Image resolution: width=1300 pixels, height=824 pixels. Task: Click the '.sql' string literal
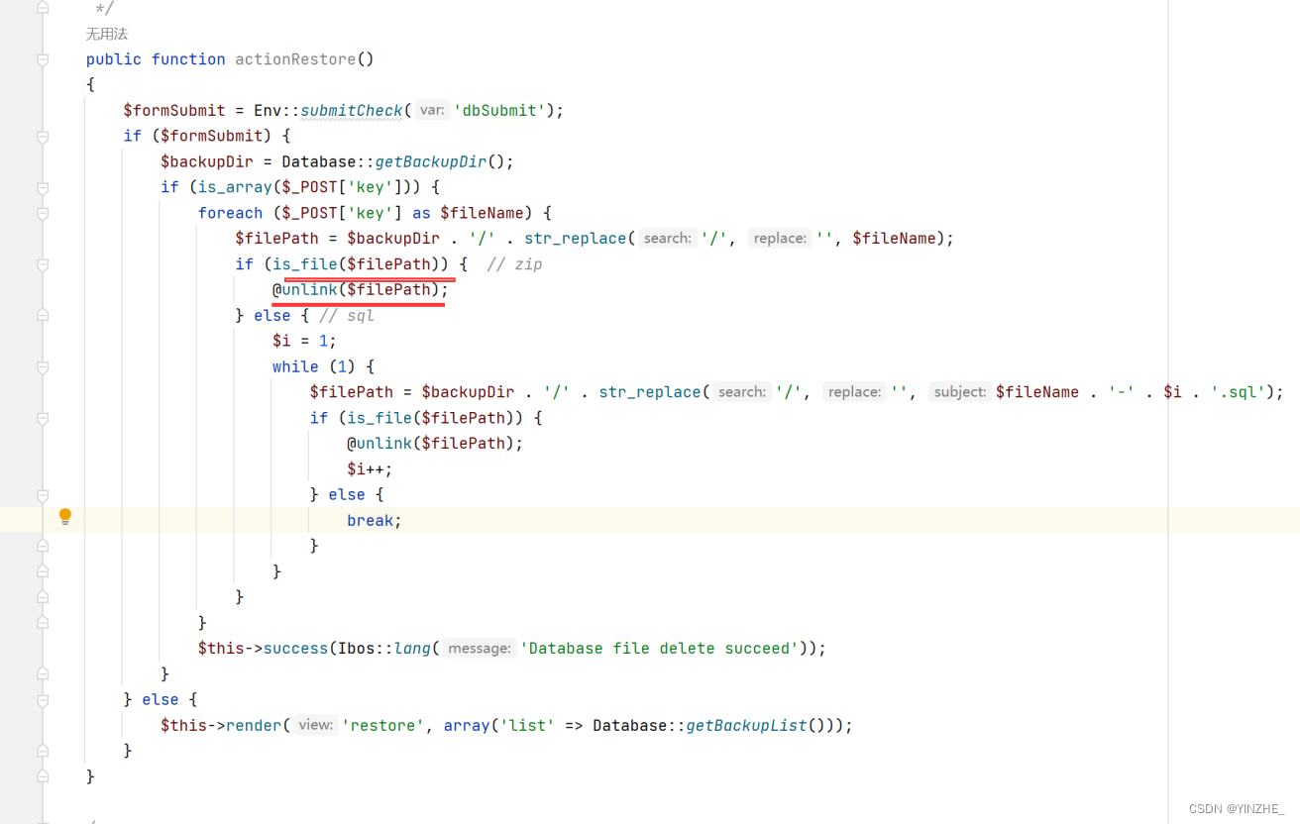click(1238, 392)
